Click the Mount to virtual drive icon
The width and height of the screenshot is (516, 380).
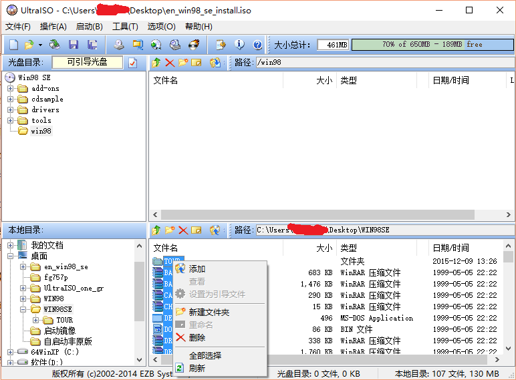point(174,44)
